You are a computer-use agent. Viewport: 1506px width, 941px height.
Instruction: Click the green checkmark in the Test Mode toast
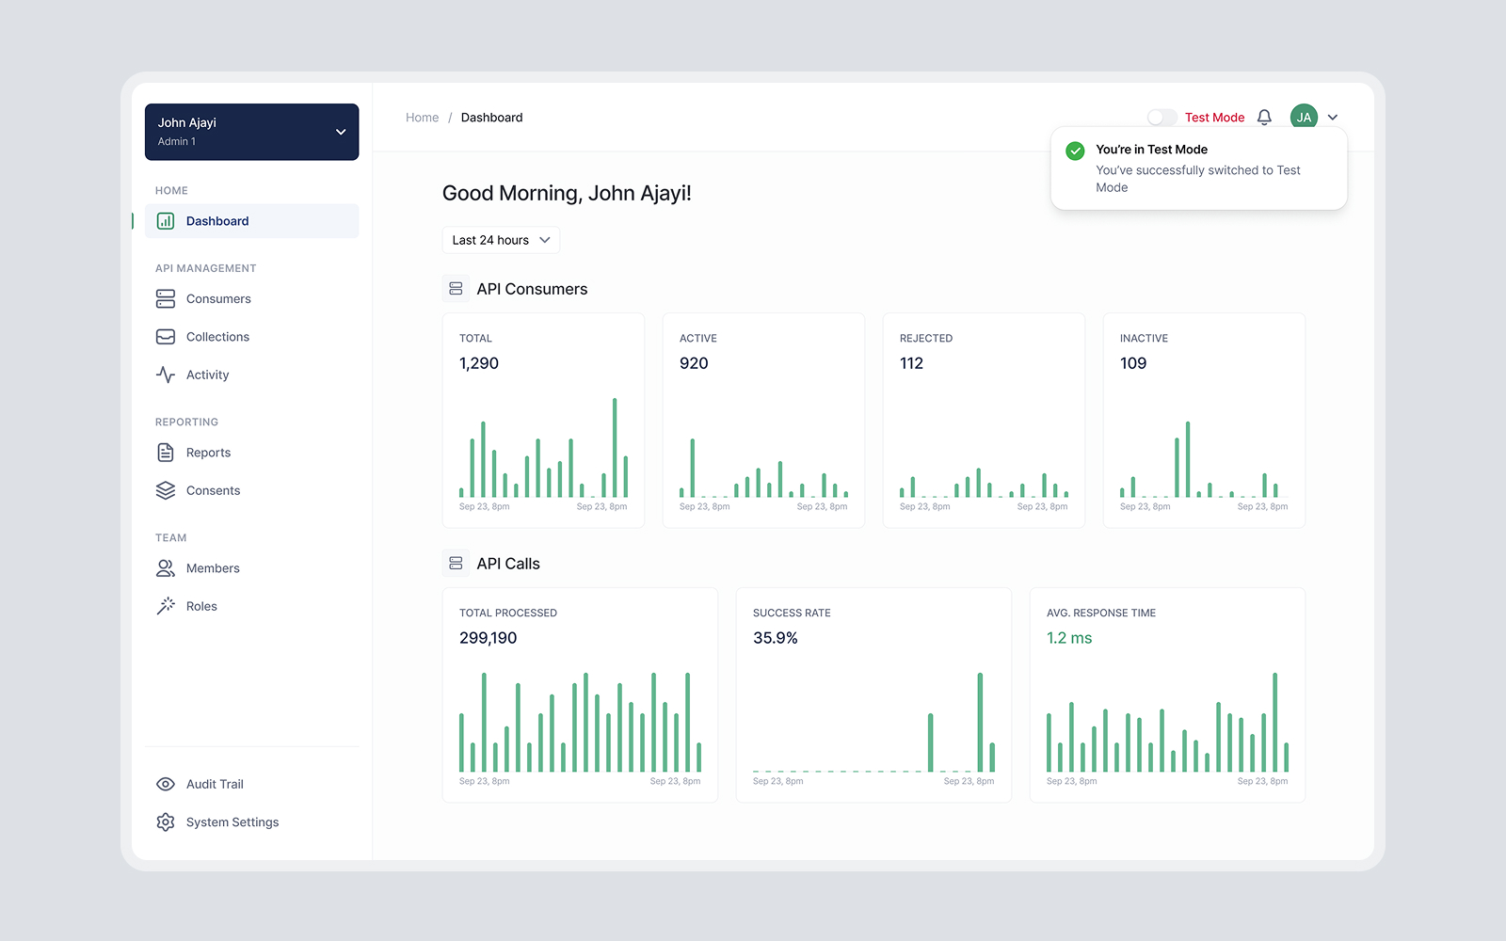tap(1076, 149)
